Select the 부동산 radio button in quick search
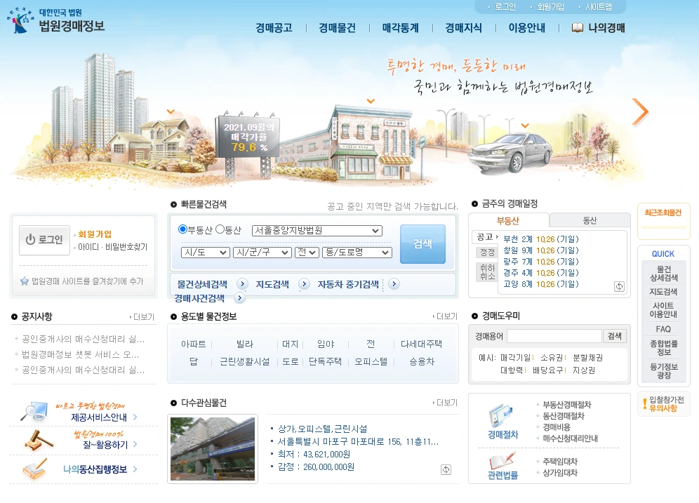 tap(182, 229)
